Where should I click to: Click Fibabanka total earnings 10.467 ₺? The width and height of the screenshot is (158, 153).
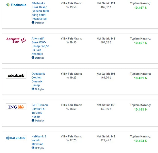(x=140, y=8)
